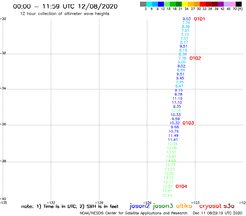Image resolution: width=246 pixels, height=216 pixels.
Task: Click the longitude axis label -123
Action: (x=195, y=203)
